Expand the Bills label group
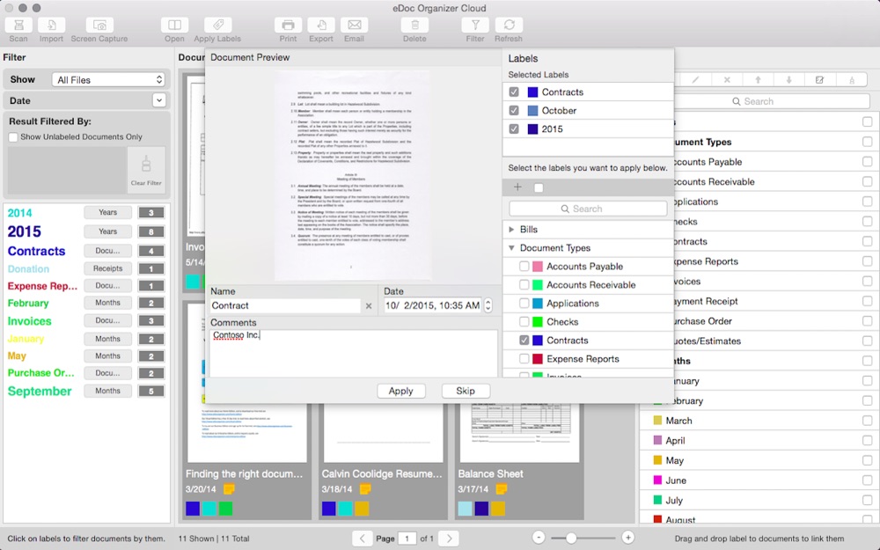This screenshot has width=880, height=550. tap(511, 229)
